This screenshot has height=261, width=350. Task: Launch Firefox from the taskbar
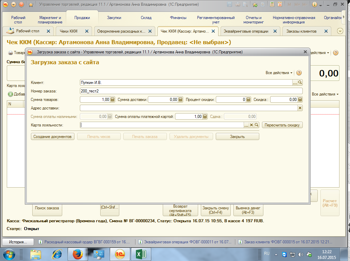pyautogui.click(x=77, y=254)
